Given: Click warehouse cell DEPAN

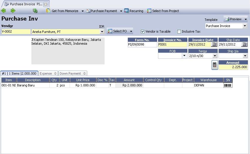Looking at the screenshot, I should coord(208,85).
